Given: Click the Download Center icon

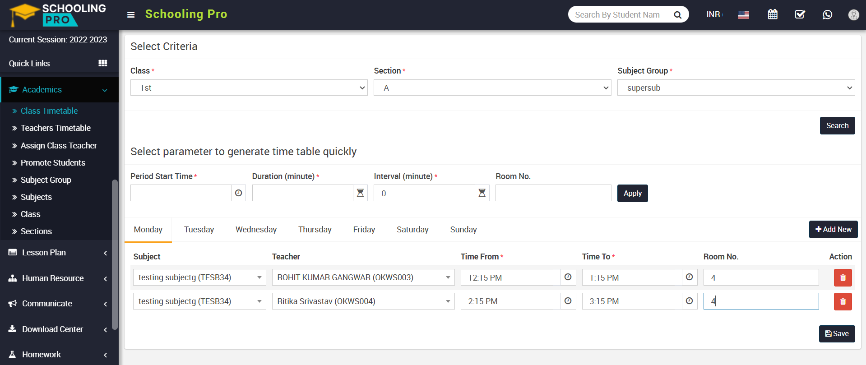Looking at the screenshot, I should point(13,329).
